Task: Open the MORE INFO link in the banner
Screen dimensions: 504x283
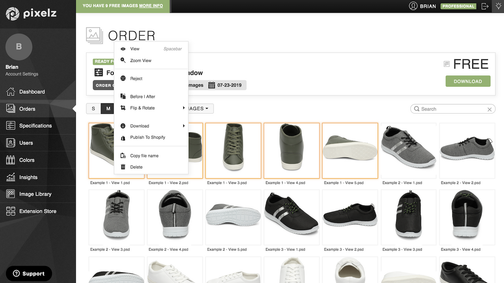Action: click(152, 6)
